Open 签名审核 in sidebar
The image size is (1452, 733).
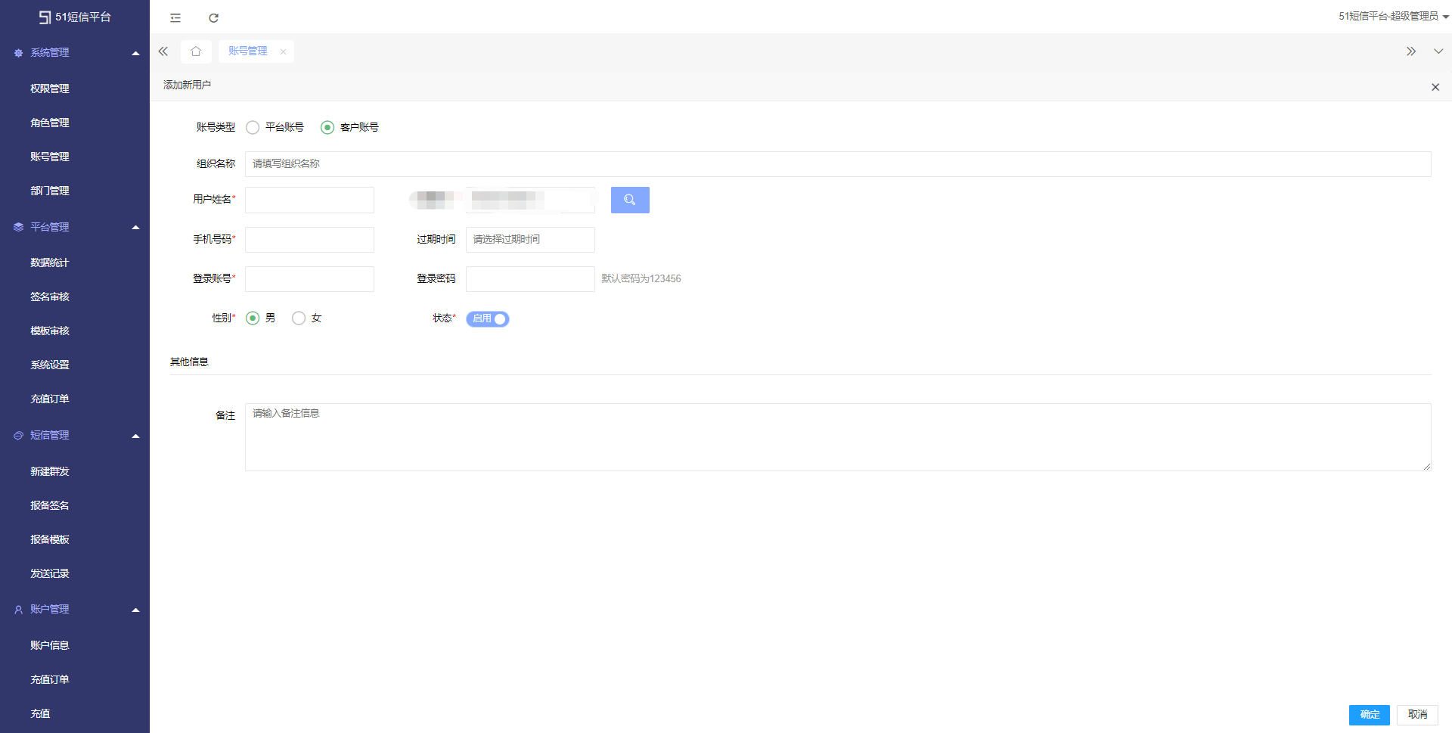[50, 297]
